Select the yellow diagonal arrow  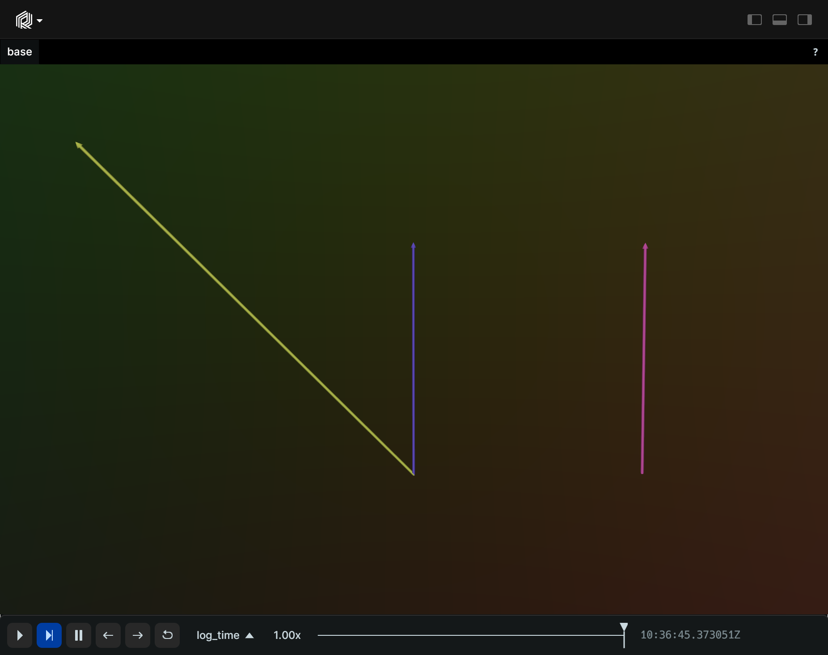pos(245,308)
